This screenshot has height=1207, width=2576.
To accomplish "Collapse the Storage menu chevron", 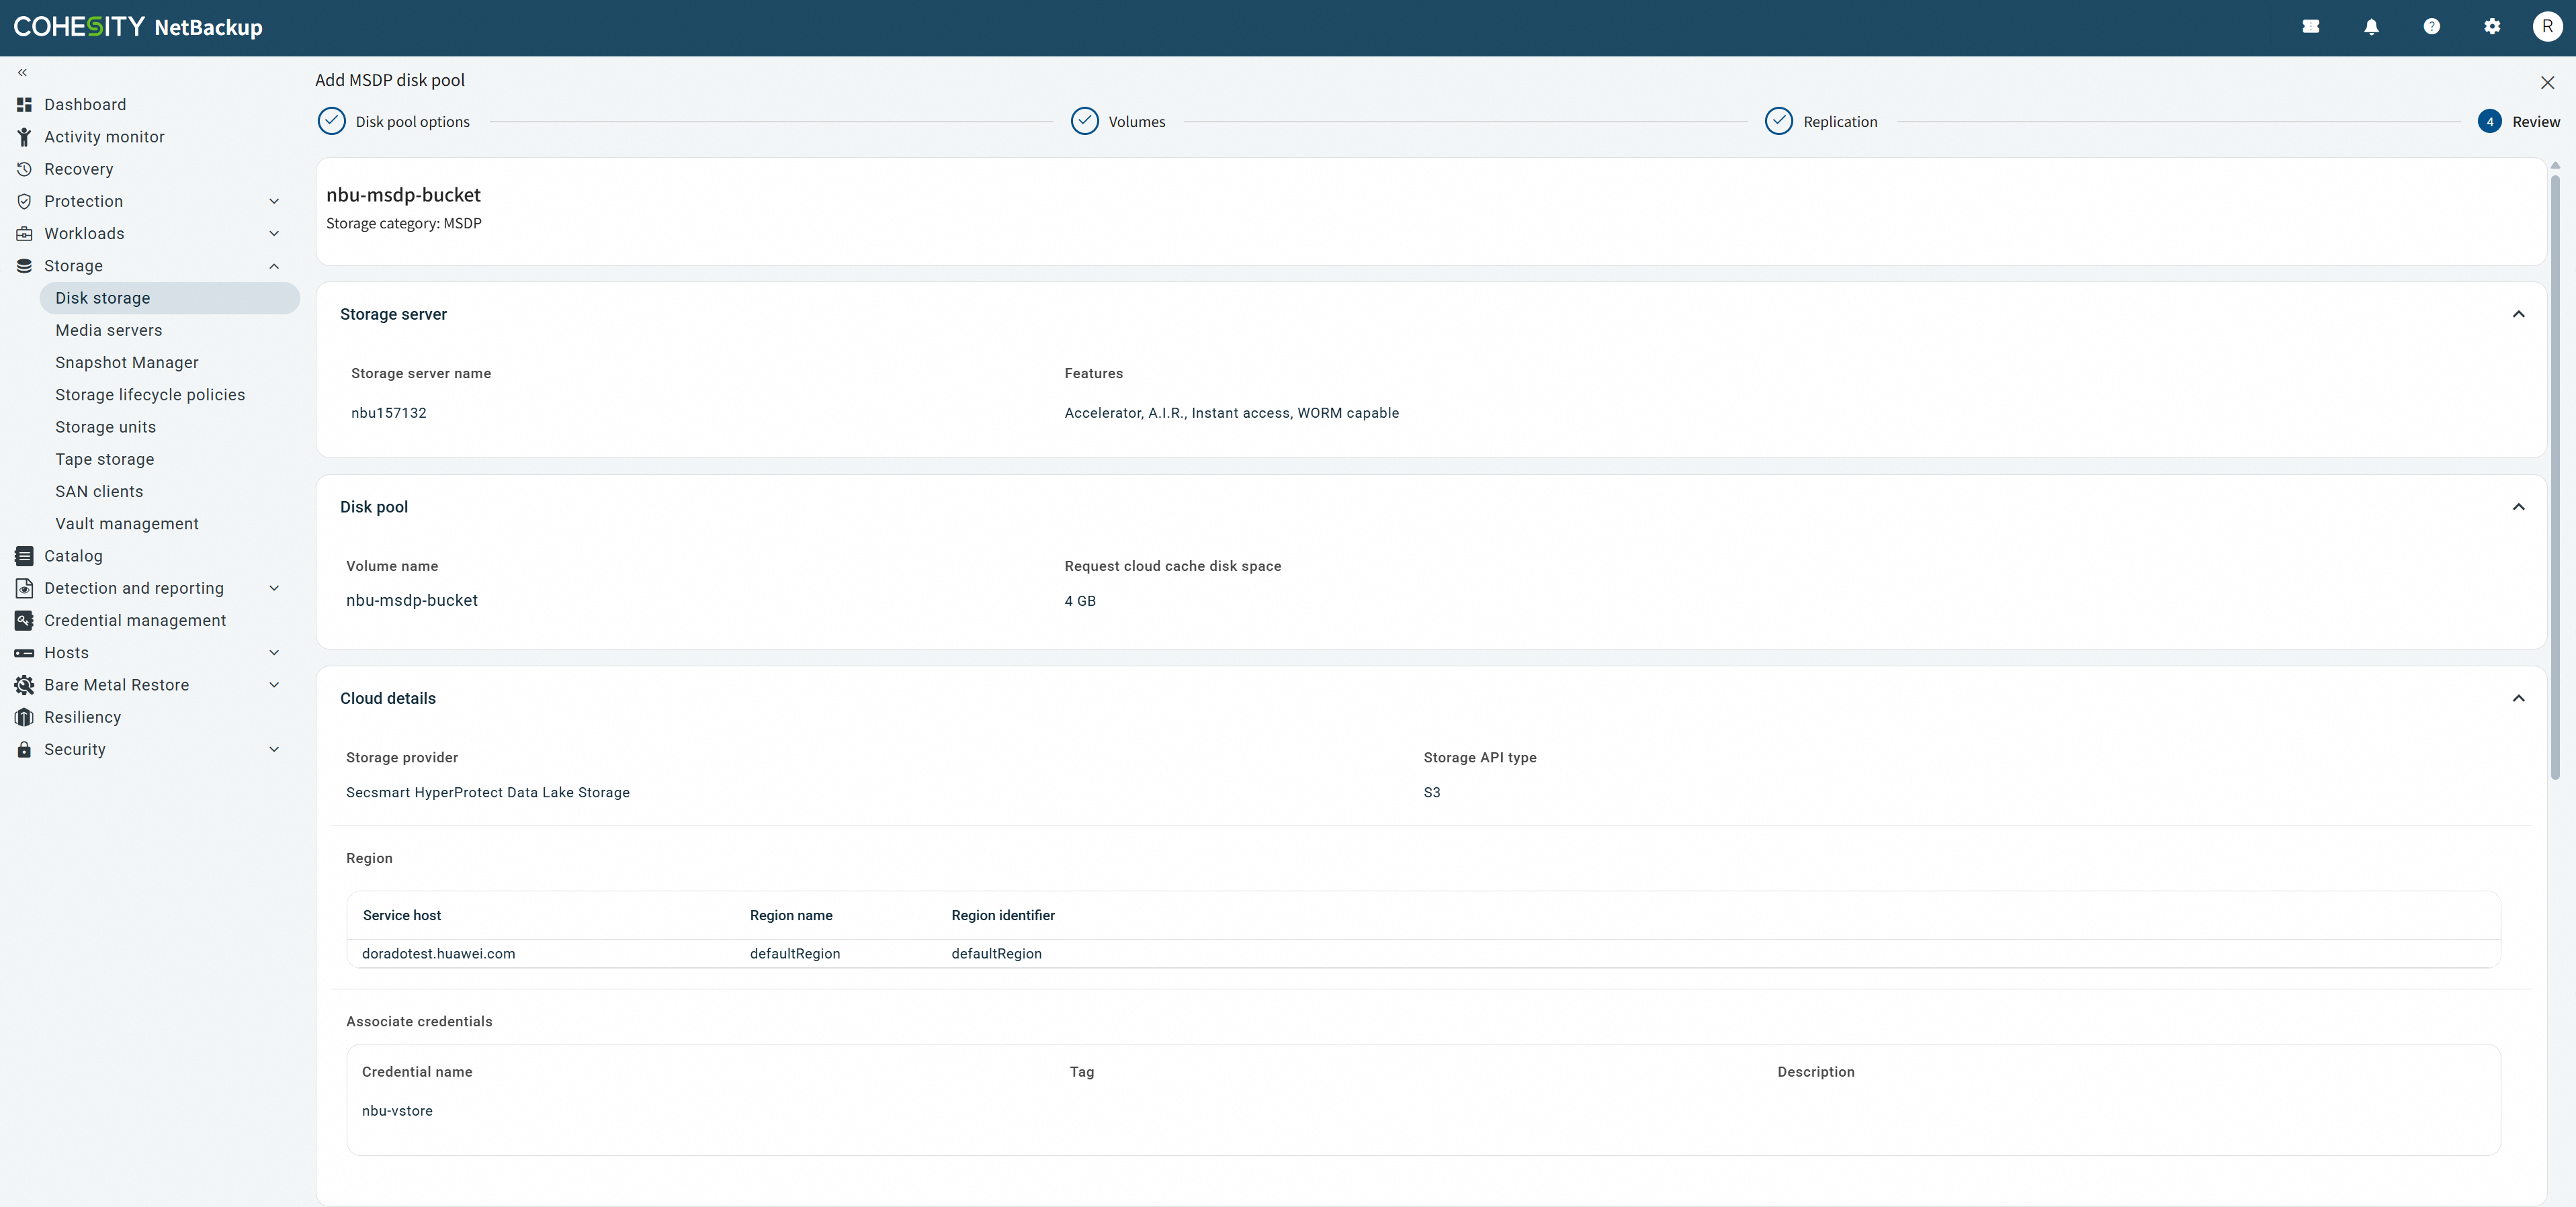I will [274, 266].
